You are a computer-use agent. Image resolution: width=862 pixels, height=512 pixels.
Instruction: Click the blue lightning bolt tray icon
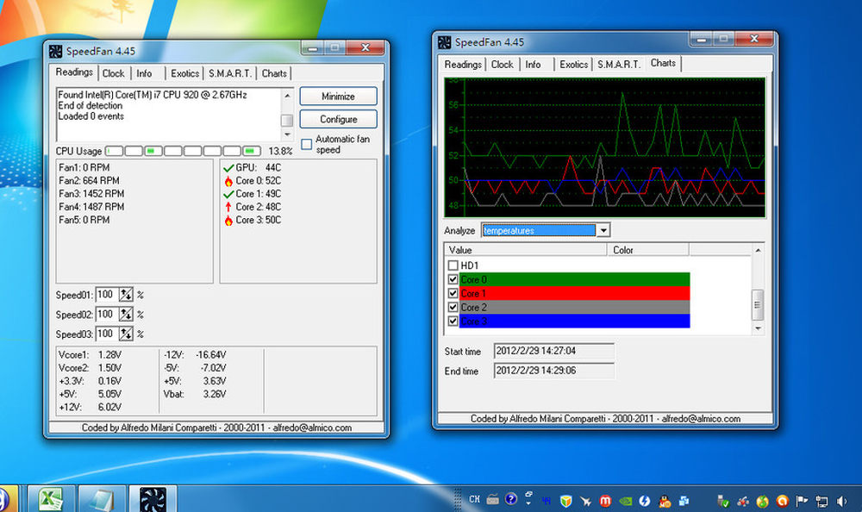coord(645,501)
